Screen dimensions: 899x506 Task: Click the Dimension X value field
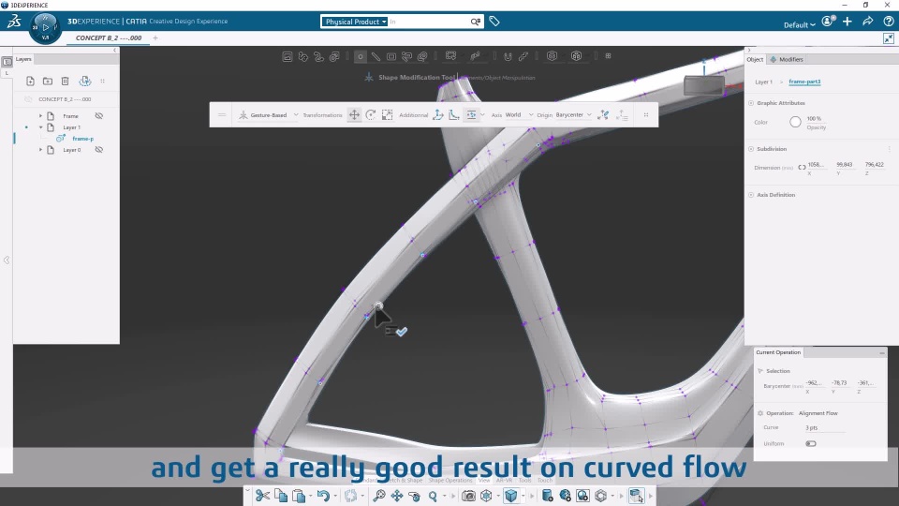pyautogui.click(x=816, y=165)
